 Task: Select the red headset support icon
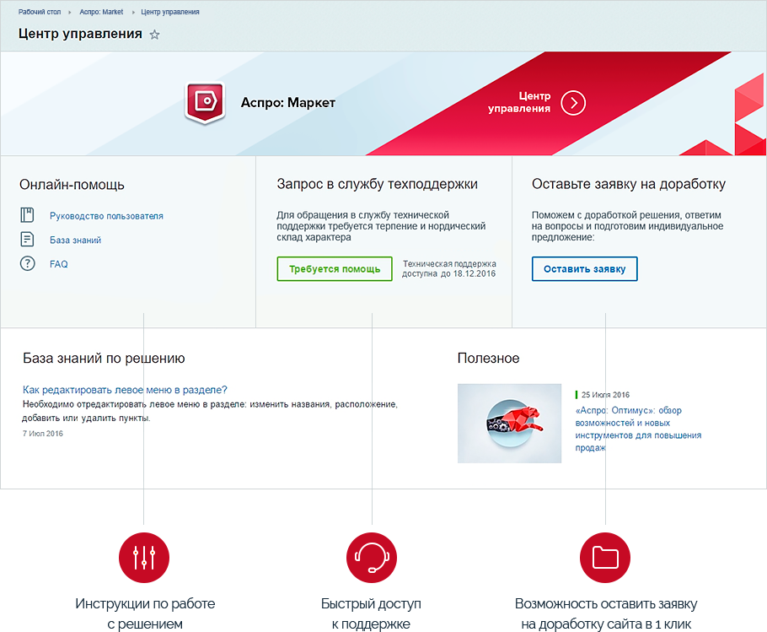(371, 557)
